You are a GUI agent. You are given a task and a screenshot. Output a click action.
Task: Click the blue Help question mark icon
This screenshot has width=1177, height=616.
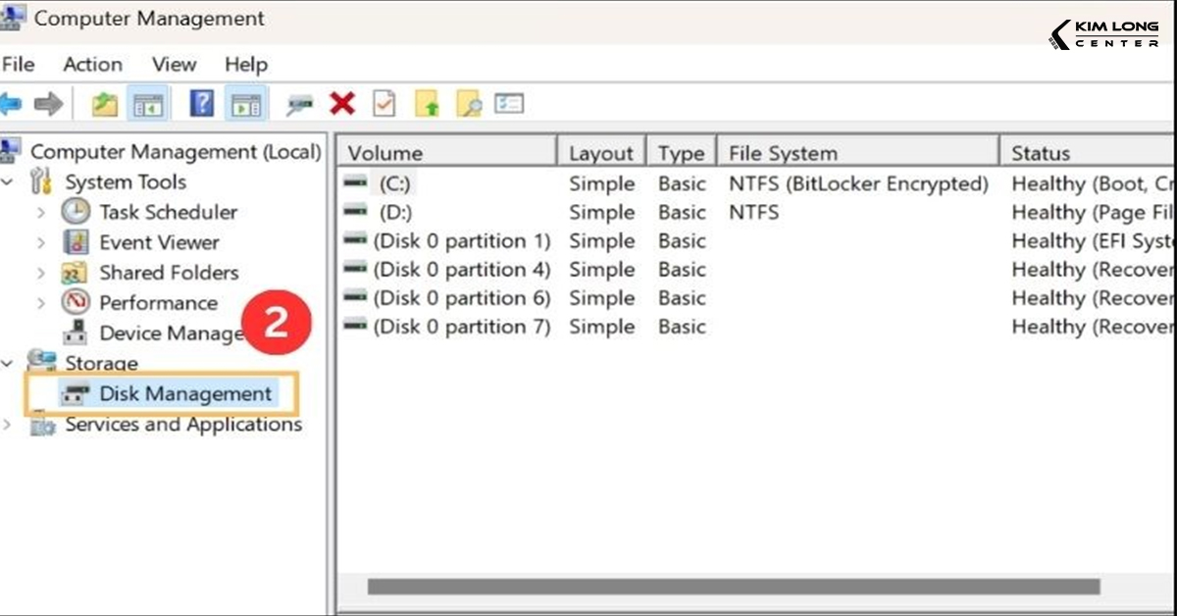pos(202,103)
